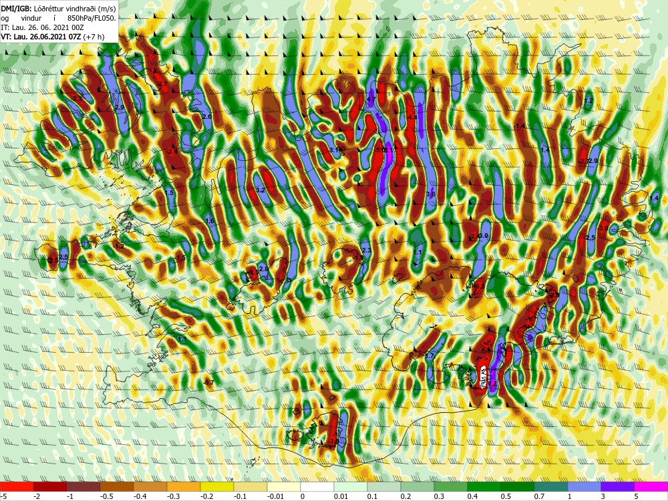Click the '-1.2' value label on map

pyautogui.click(x=119, y=246)
